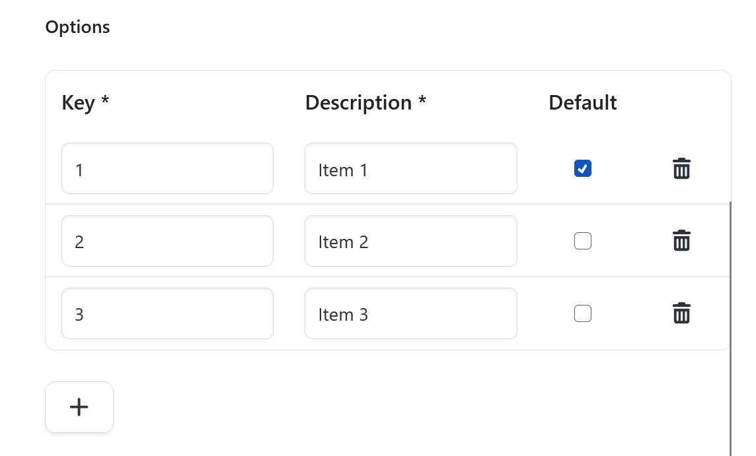
Task: Set Item 2 as default option
Action: point(583,242)
